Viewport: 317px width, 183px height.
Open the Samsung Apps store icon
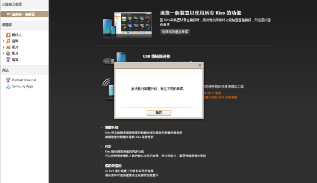pos(8,86)
